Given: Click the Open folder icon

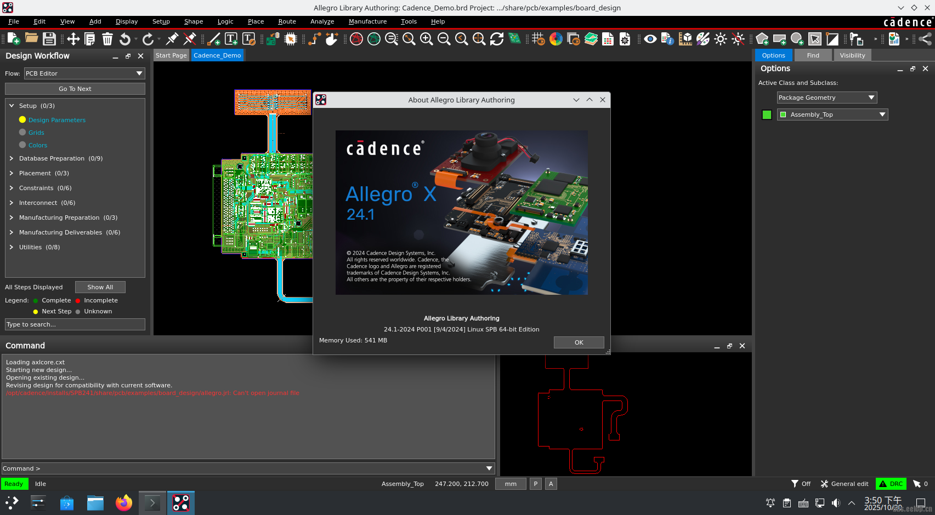Looking at the screenshot, I should click(31, 39).
